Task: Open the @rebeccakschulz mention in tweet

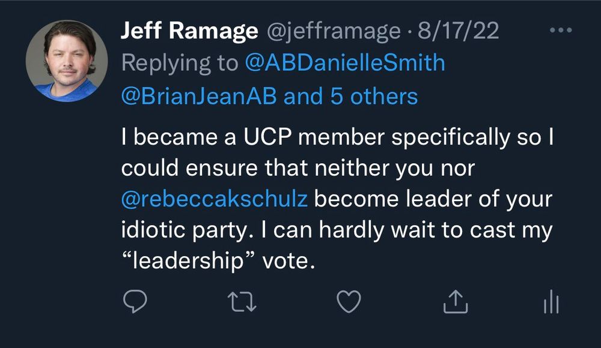Action: (215, 199)
